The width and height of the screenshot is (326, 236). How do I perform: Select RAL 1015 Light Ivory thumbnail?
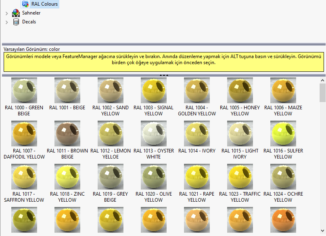pos(240,134)
